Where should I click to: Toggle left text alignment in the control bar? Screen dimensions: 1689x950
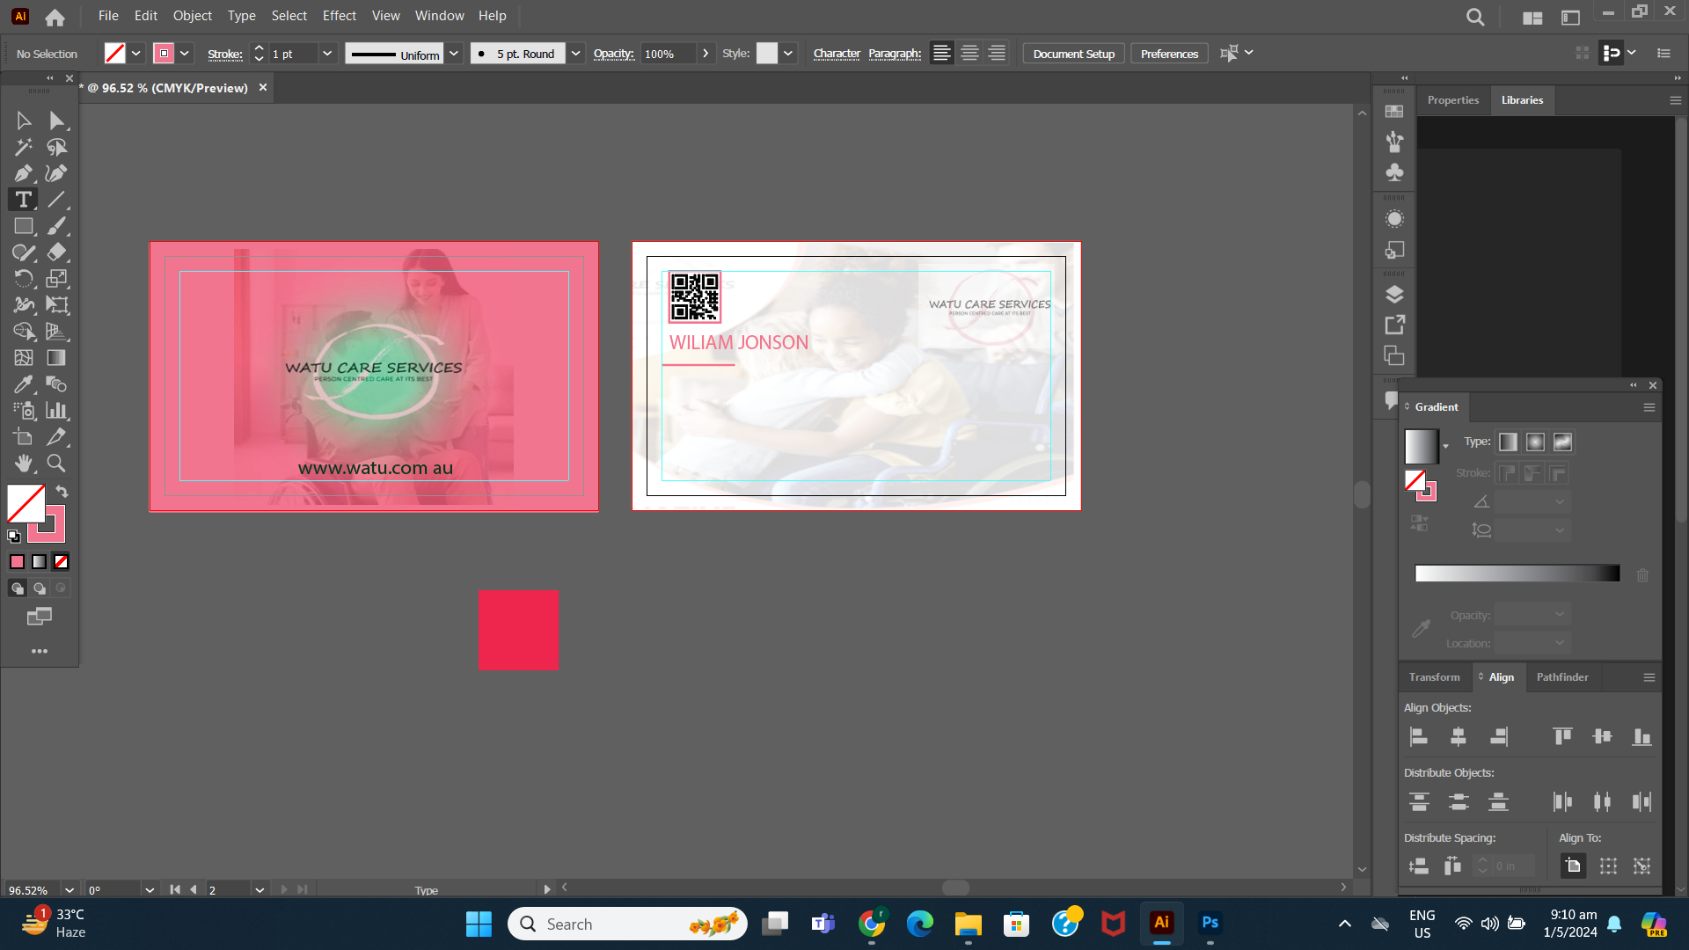(941, 53)
